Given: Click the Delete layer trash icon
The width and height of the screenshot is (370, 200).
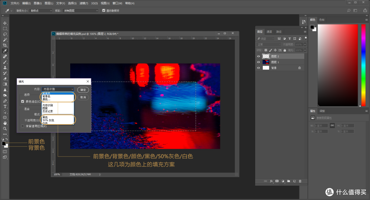Looking at the screenshot, I should 300,181.
